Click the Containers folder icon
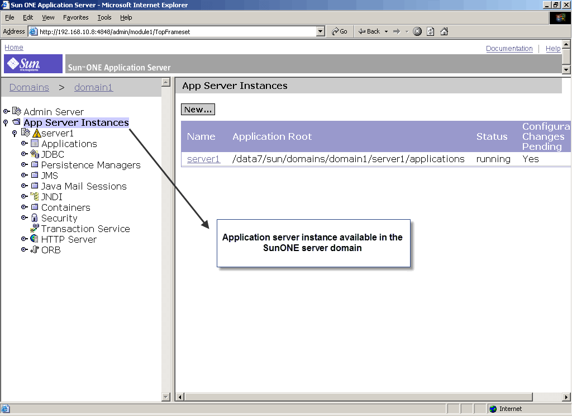The height and width of the screenshot is (416, 572). (x=35, y=207)
